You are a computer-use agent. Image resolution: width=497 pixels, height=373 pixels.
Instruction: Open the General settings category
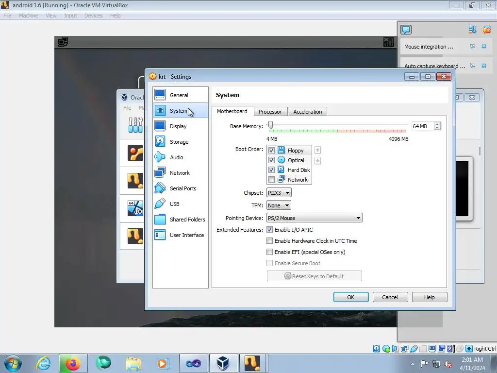point(180,95)
